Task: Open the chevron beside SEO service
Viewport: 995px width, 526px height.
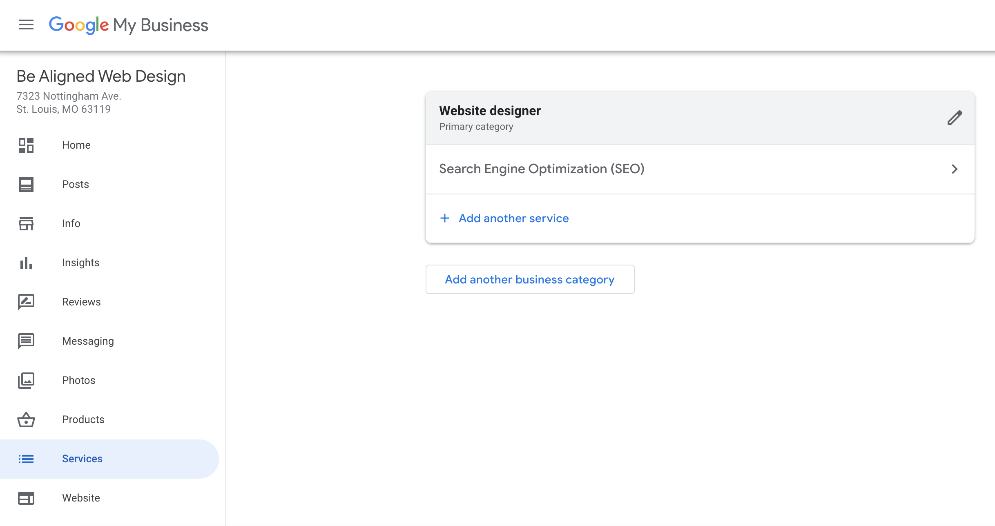Action: point(955,169)
